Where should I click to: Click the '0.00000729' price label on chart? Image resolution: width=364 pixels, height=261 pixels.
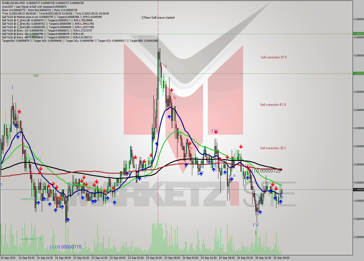[268, 171]
